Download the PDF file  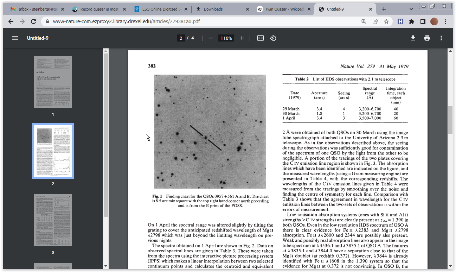pos(413,38)
